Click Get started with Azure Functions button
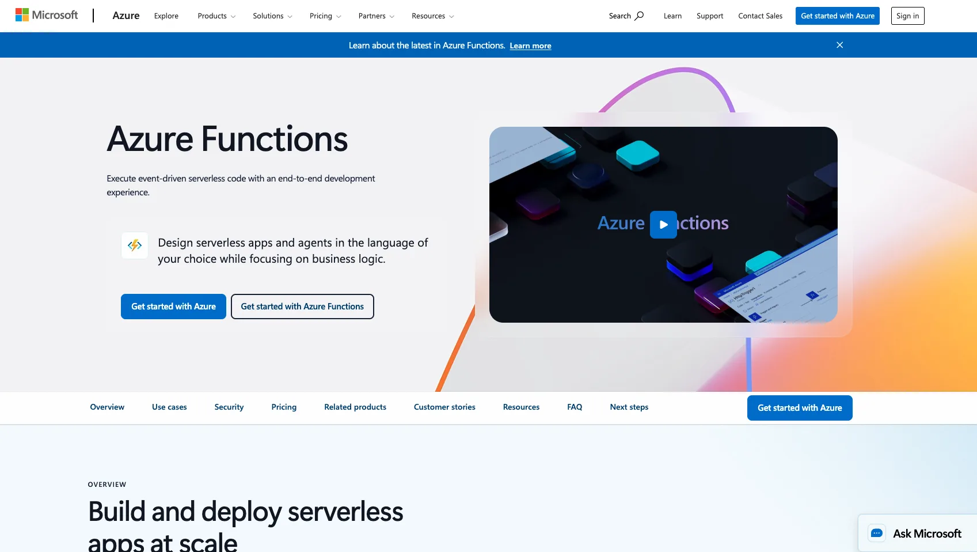 pyautogui.click(x=302, y=307)
